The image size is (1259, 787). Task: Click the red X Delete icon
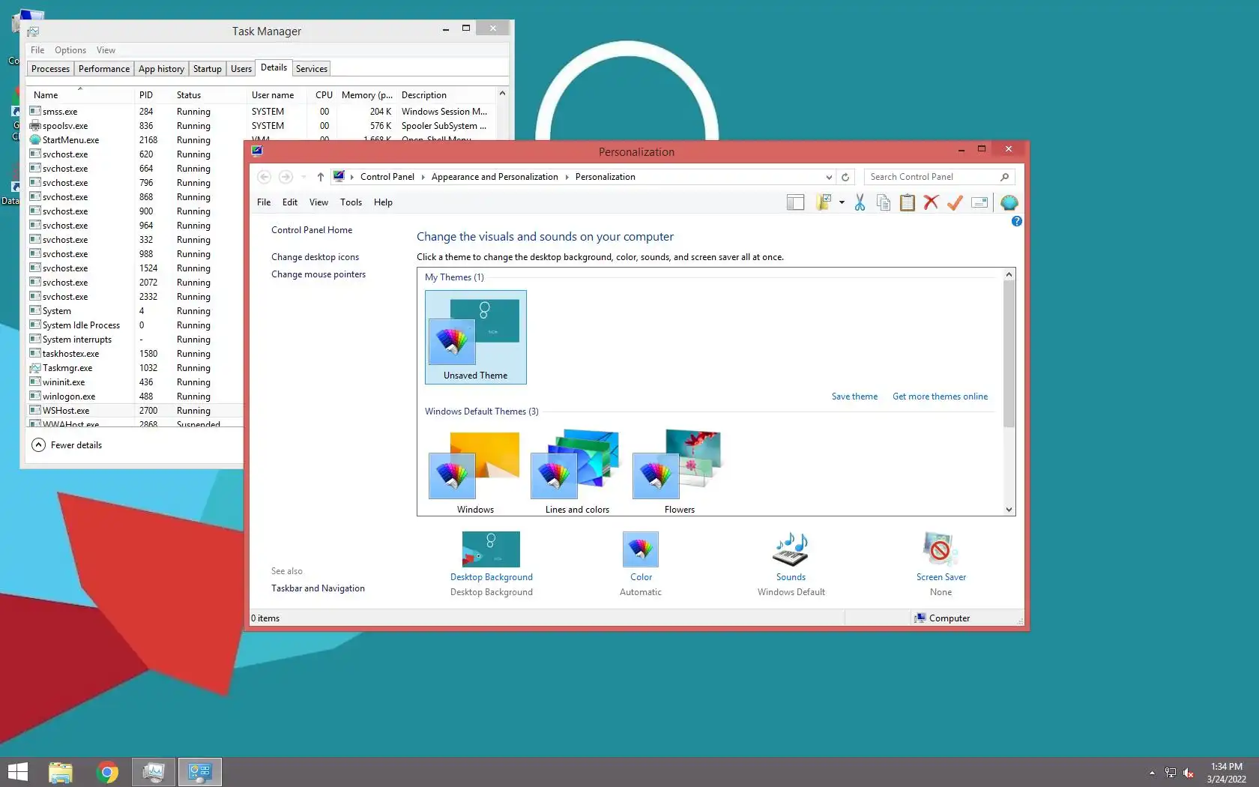(x=931, y=202)
